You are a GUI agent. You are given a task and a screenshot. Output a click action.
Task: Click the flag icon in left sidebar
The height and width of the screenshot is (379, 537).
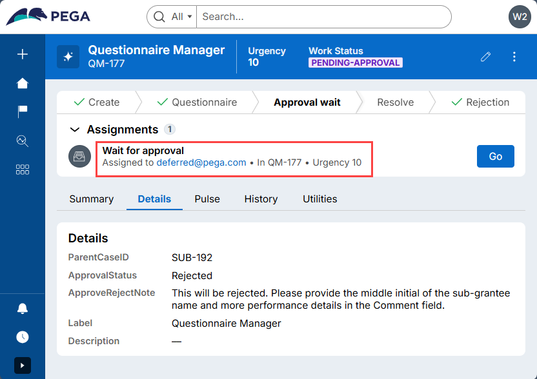point(23,112)
